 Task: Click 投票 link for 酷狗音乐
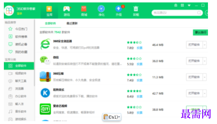(140, 96)
